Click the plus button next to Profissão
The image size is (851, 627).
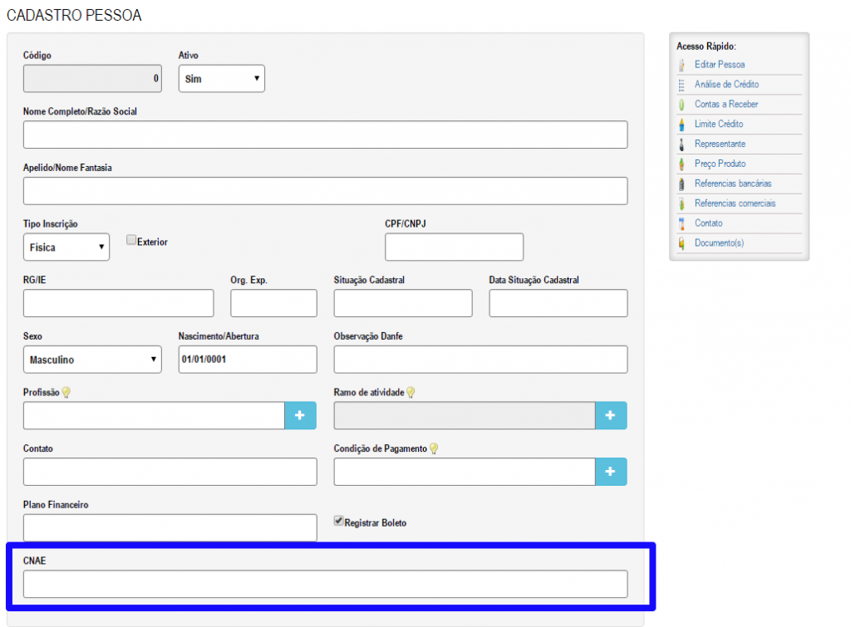coord(300,415)
